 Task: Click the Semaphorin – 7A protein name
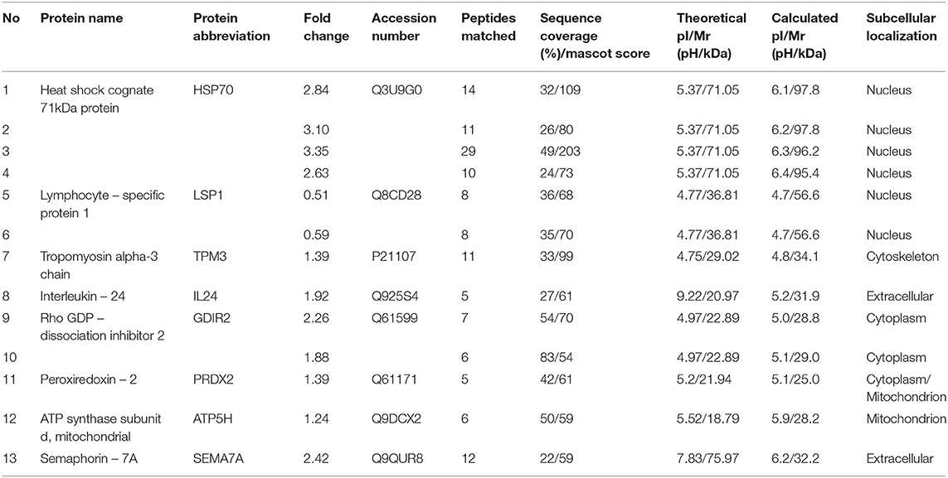(81, 458)
